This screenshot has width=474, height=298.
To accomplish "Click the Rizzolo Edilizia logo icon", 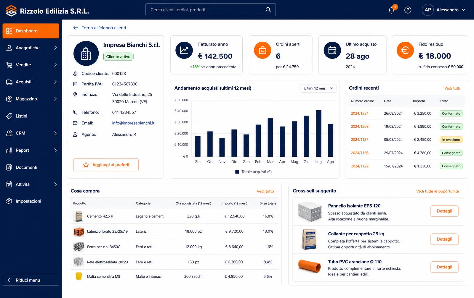I will coord(11,11).
